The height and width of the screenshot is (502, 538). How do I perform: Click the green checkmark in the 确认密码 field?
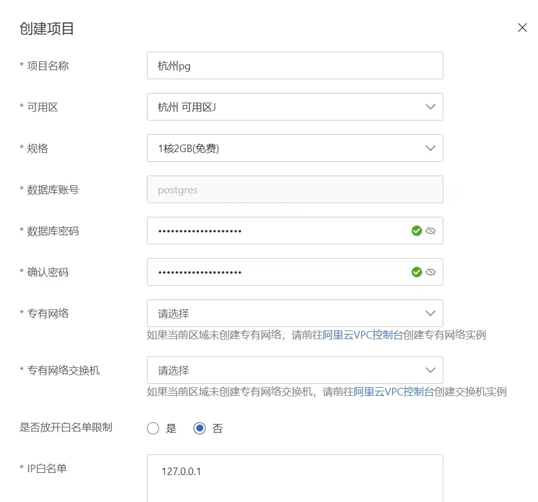pyautogui.click(x=416, y=273)
